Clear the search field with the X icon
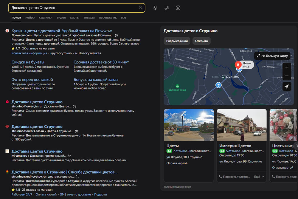The width and height of the screenshot is (298, 199). [x=140, y=8]
